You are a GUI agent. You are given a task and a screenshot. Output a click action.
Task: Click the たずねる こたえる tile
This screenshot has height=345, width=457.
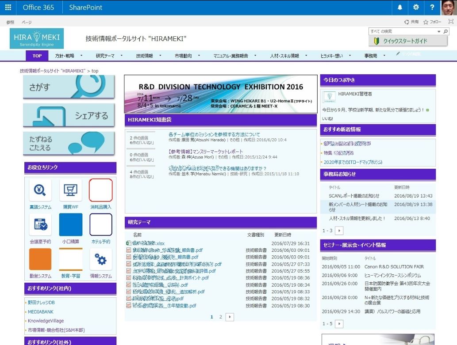(x=69, y=143)
